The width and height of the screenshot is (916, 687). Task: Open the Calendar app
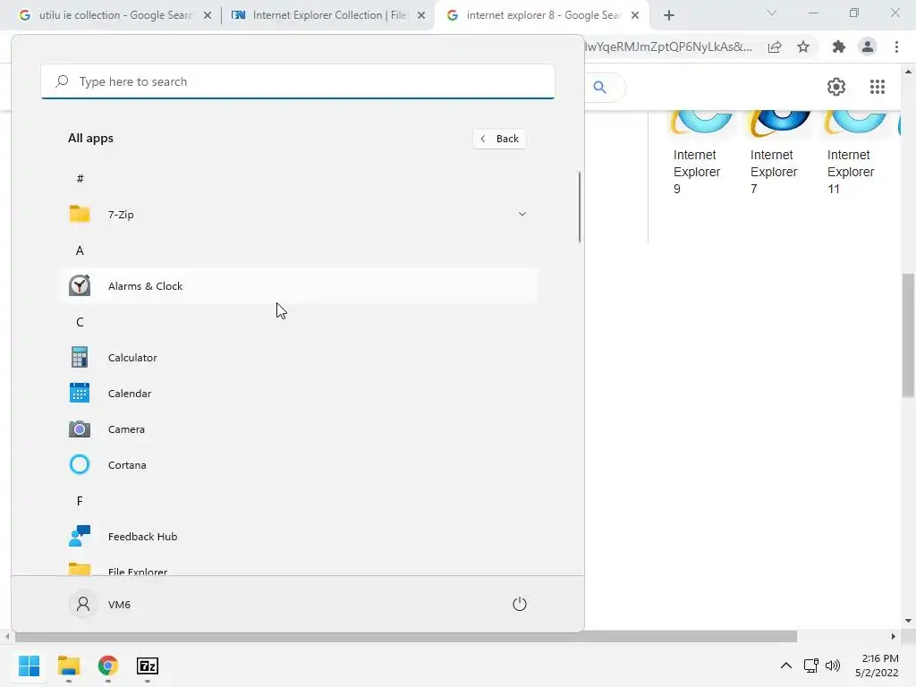pyautogui.click(x=297, y=394)
